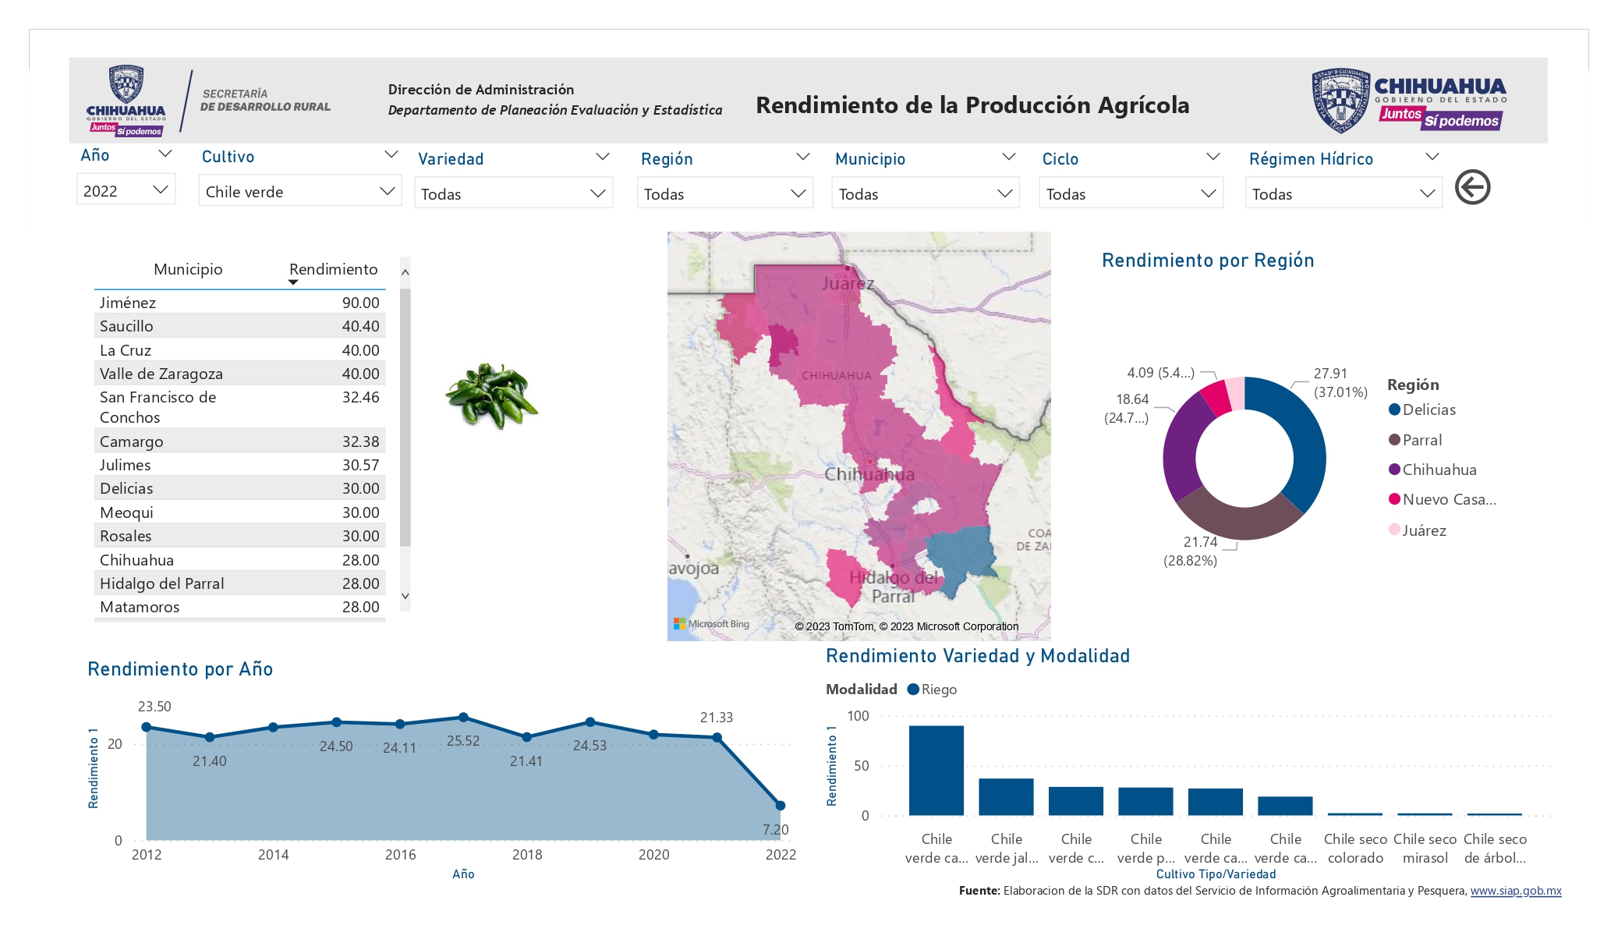This screenshot has width=1618, height=936.
Task: Click the Delicias legend color dot
Action: [x=1394, y=409]
